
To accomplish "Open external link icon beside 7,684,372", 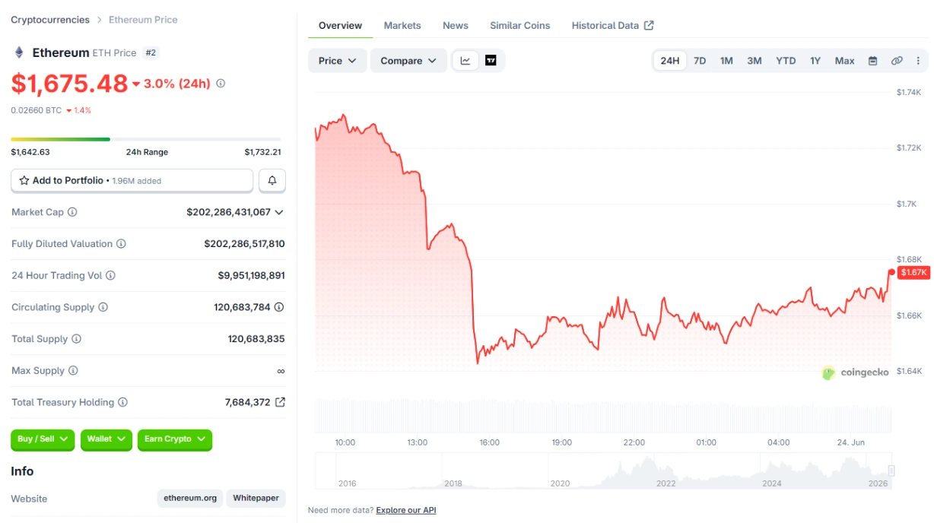I will [280, 402].
